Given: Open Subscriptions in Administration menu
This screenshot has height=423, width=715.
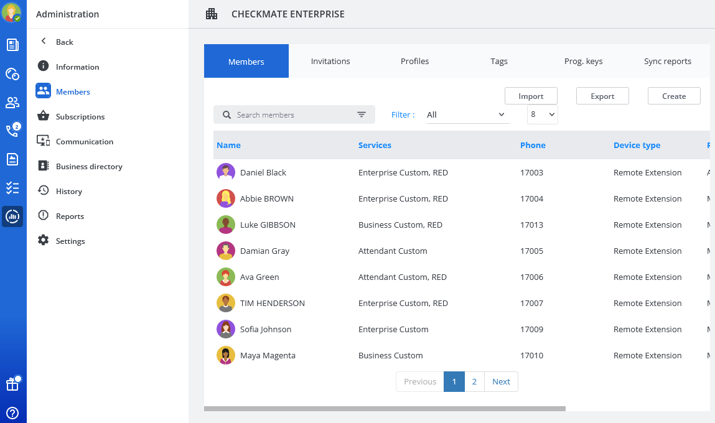Looking at the screenshot, I should click(x=80, y=116).
